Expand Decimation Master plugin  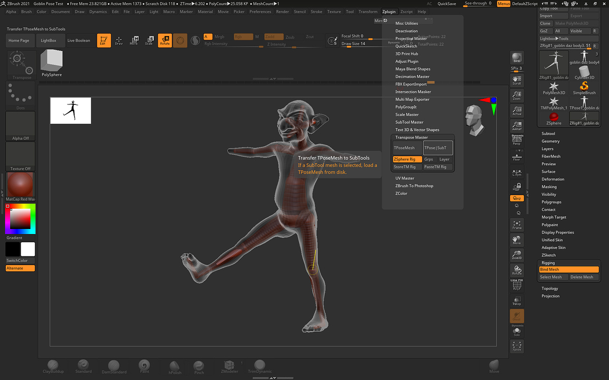(412, 77)
